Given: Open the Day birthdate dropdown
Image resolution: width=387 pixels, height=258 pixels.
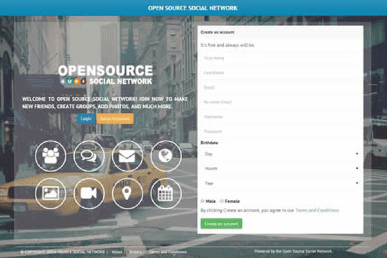Looking at the screenshot, I should (280, 154).
